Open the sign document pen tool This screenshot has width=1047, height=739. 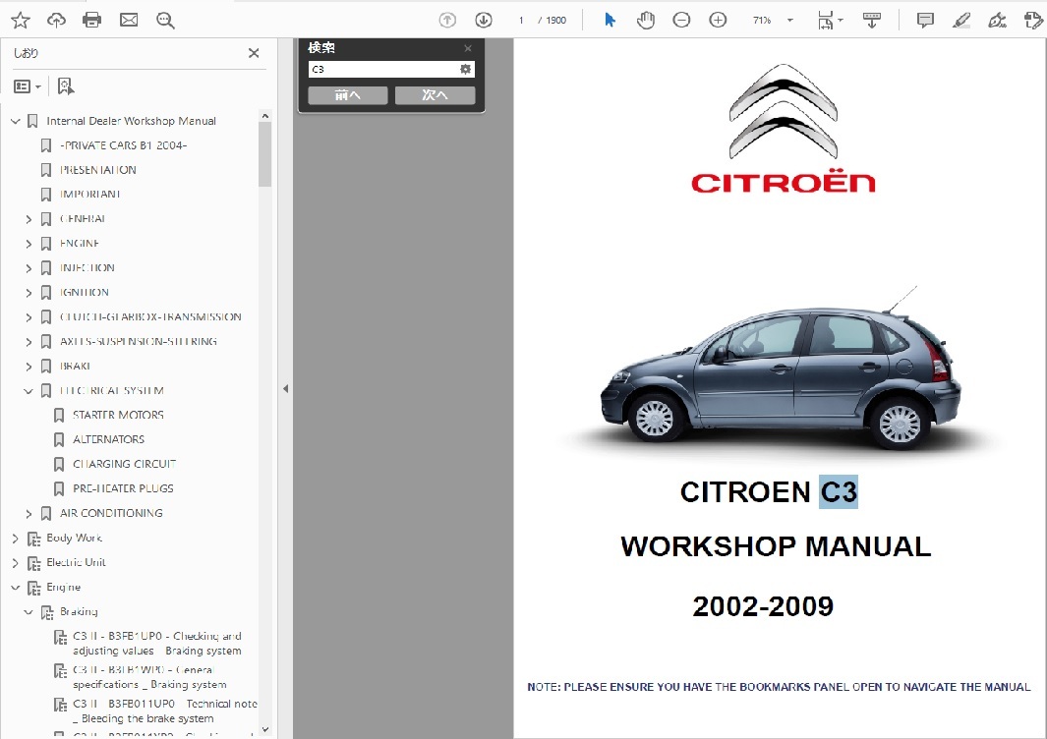point(997,20)
